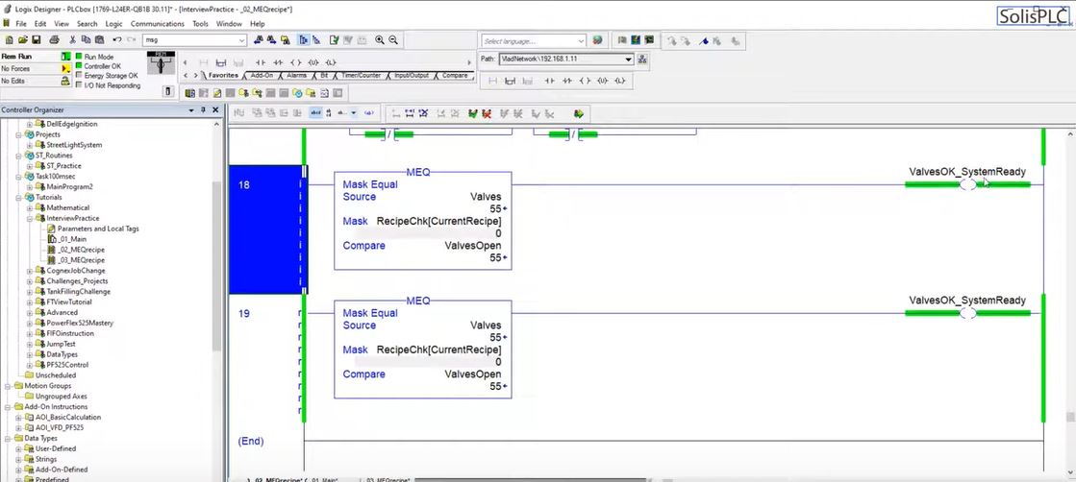Open the _03_MEQrecipe routine in tree
The height and width of the screenshot is (482, 1076).
81,260
